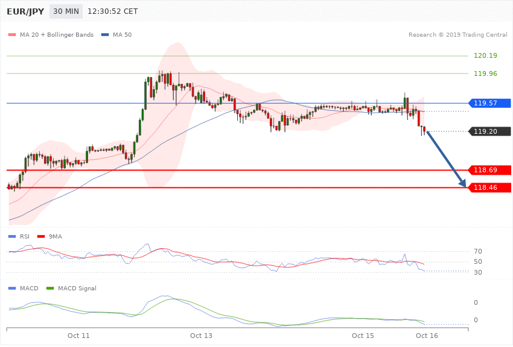
Task: Select the 9MA legend label
Action: pyautogui.click(x=56, y=236)
